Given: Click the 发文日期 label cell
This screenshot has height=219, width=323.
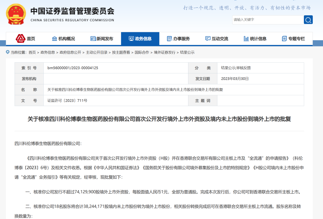Looking at the screenshot, I should pyautogui.click(x=203, y=79).
